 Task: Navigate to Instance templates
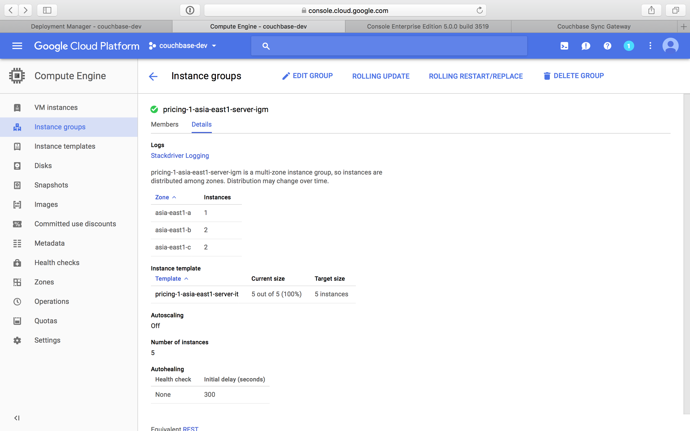click(65, 147)
